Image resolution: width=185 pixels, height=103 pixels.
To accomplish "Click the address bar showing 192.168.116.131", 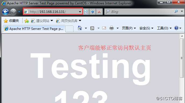I will coord(53,12).
